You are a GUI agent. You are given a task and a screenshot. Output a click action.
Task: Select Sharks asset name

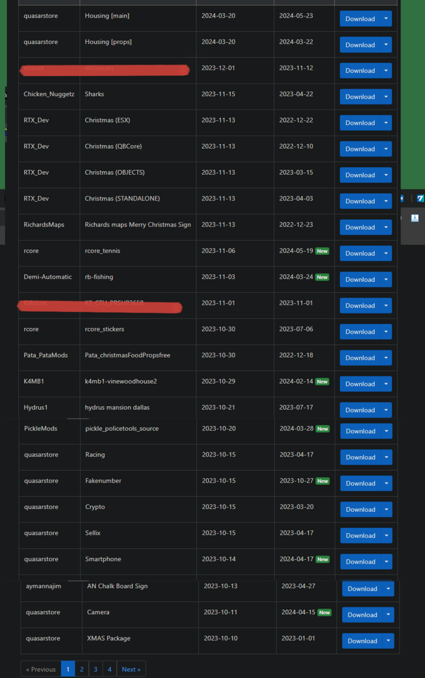[x=94, y=94]
